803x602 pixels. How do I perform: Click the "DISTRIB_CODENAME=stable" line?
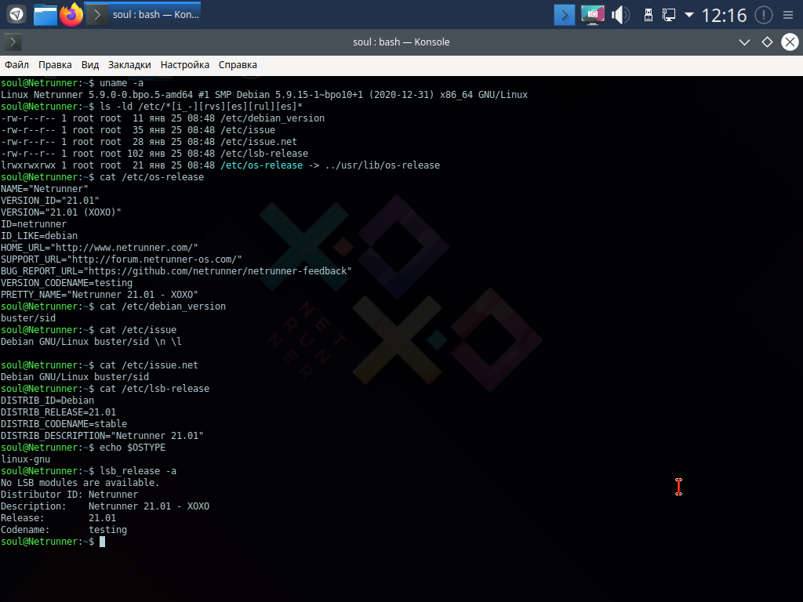pos(64,424)
